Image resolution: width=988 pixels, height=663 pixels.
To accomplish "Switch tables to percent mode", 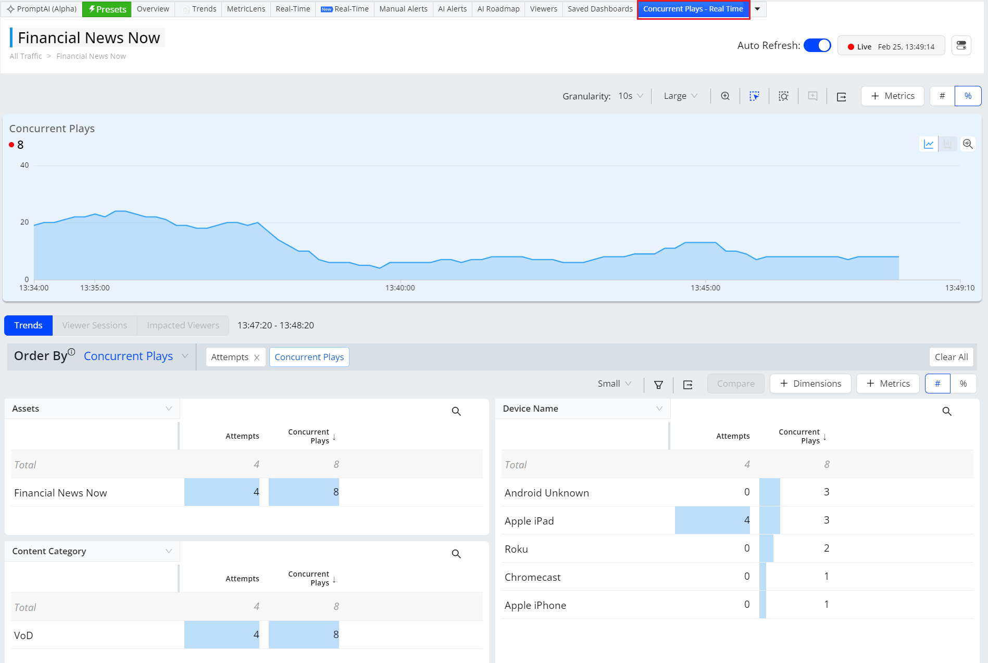I will point(964,384).
